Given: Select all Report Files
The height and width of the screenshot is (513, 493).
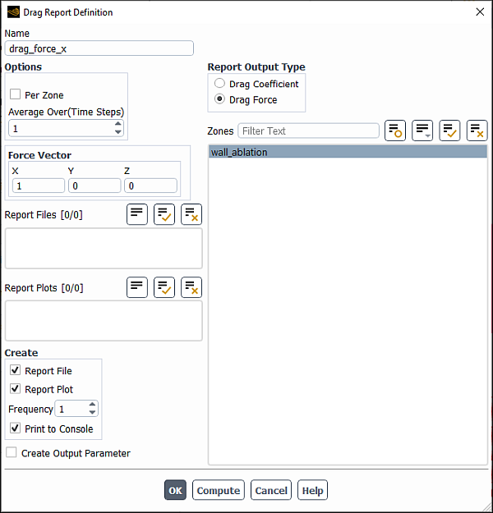Looking at the screenshot, I should point(164,215).
